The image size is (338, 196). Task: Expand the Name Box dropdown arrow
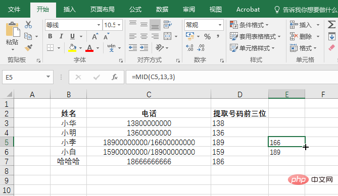[x=49, y=77]
